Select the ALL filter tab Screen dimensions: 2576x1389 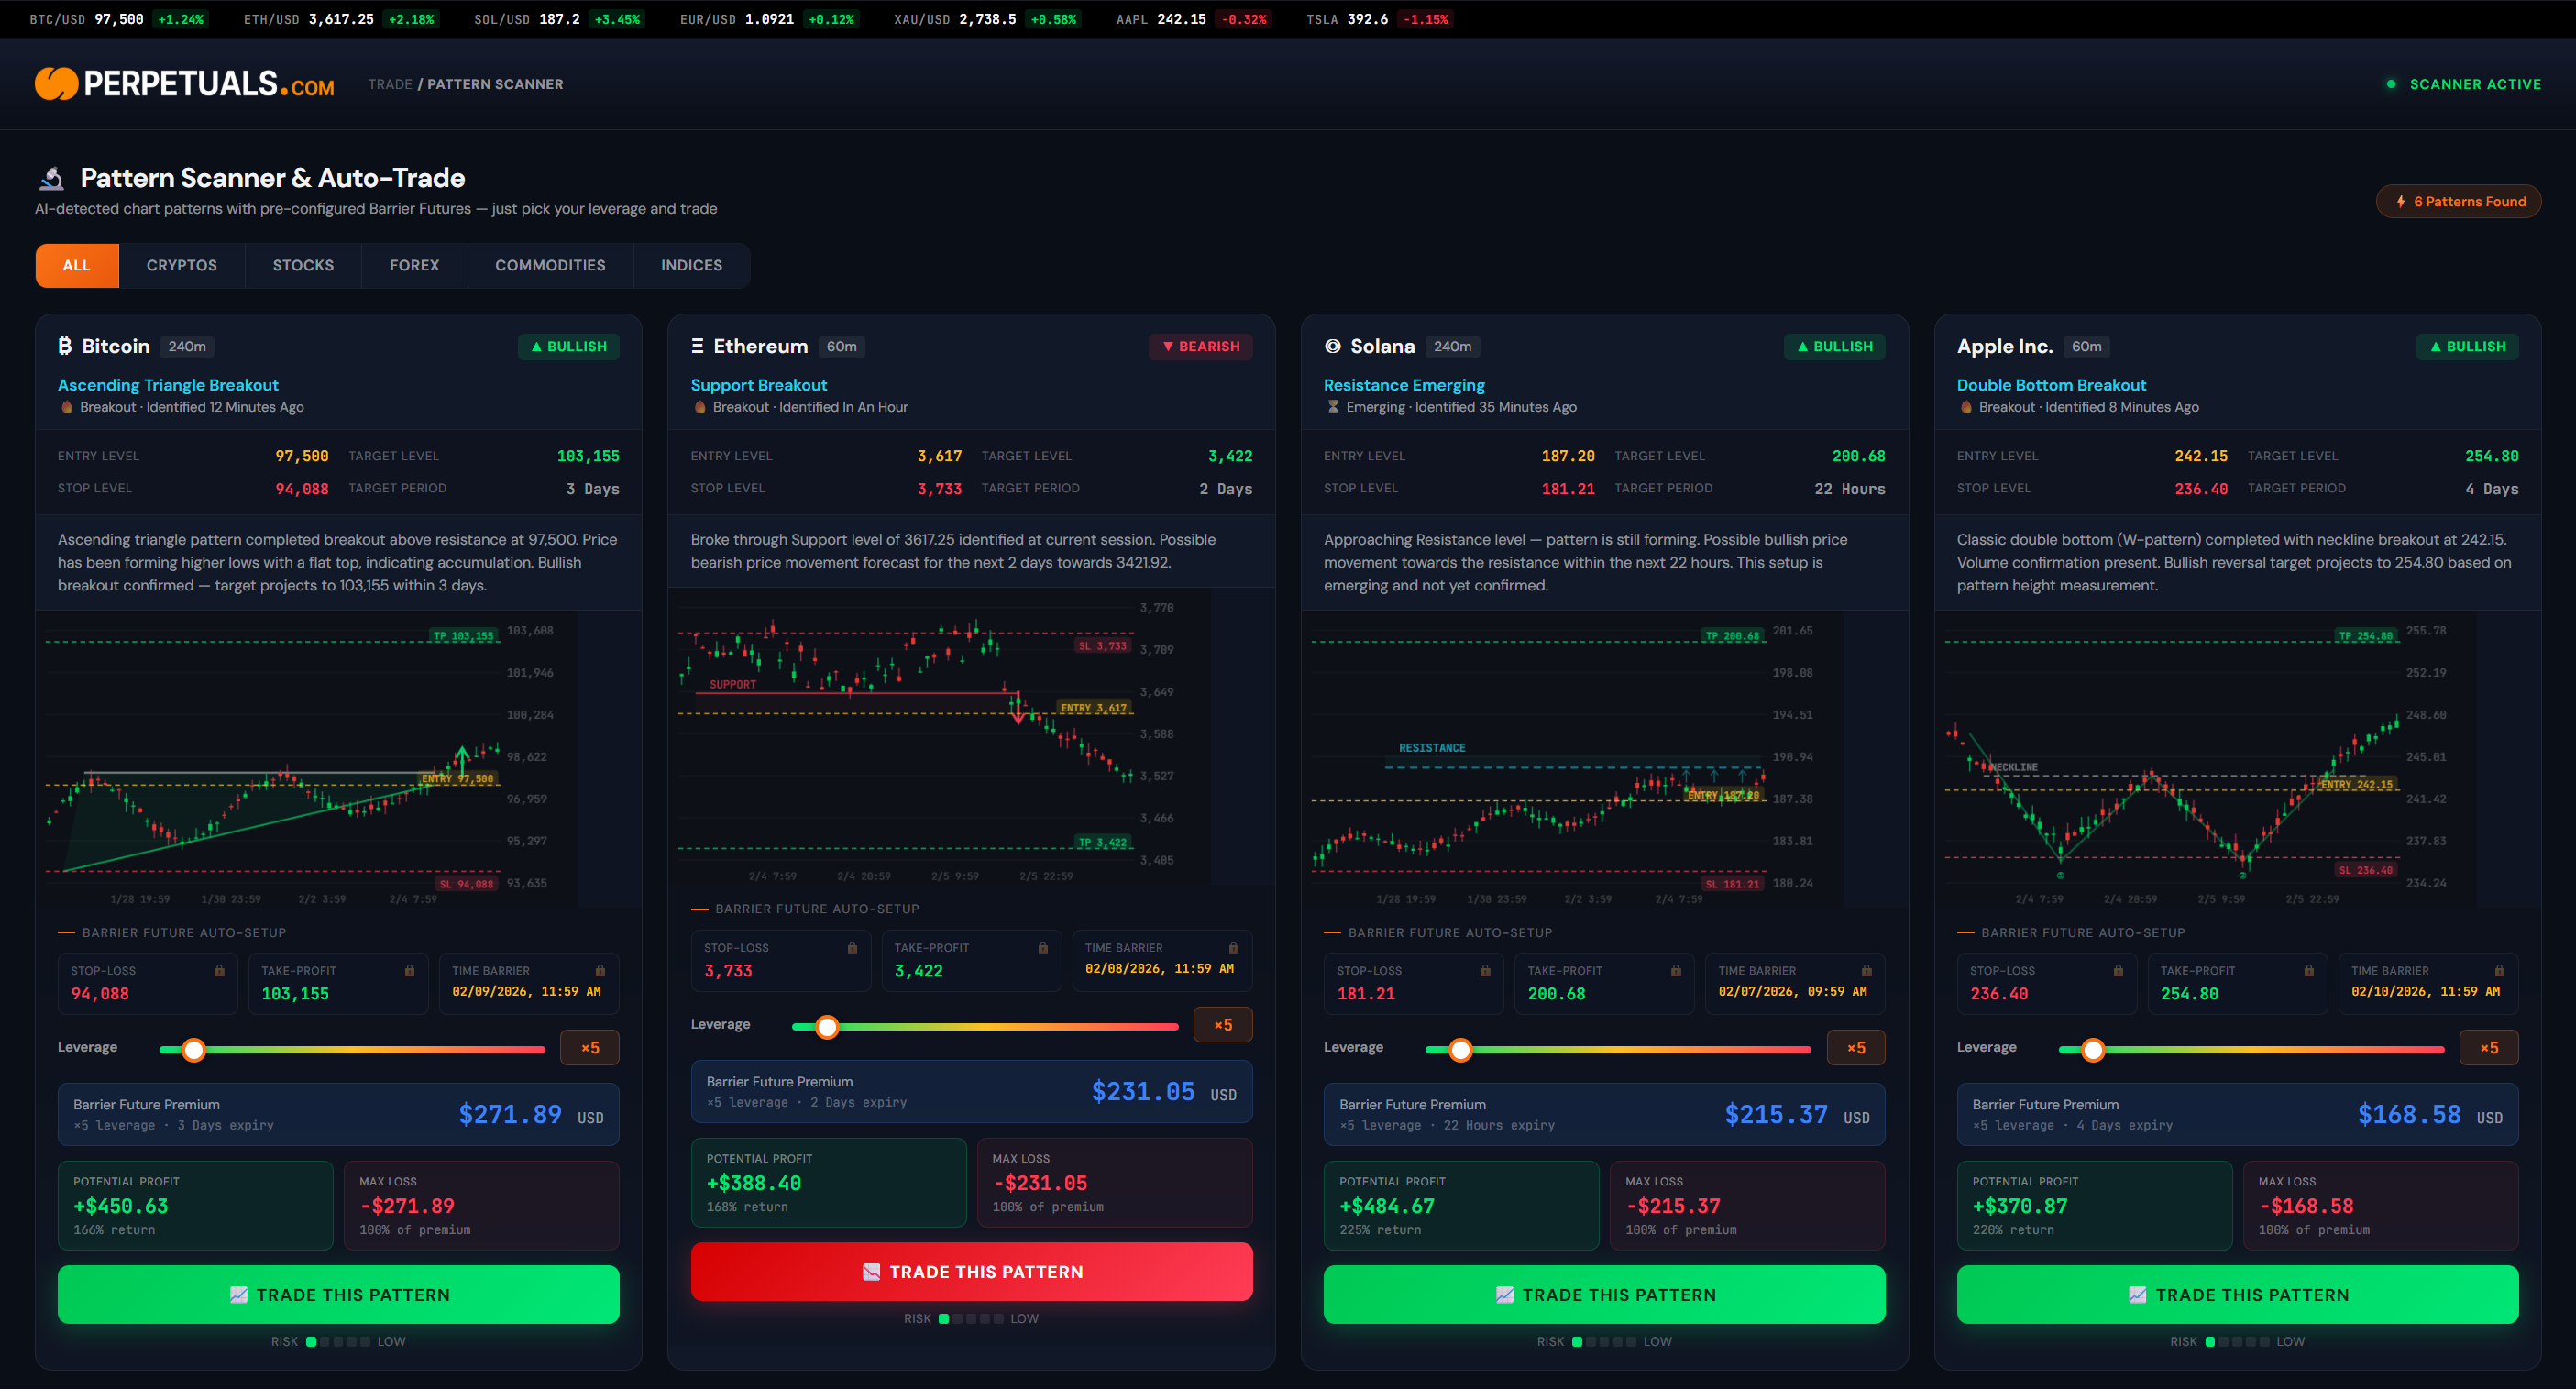click(x=77, y=265)
